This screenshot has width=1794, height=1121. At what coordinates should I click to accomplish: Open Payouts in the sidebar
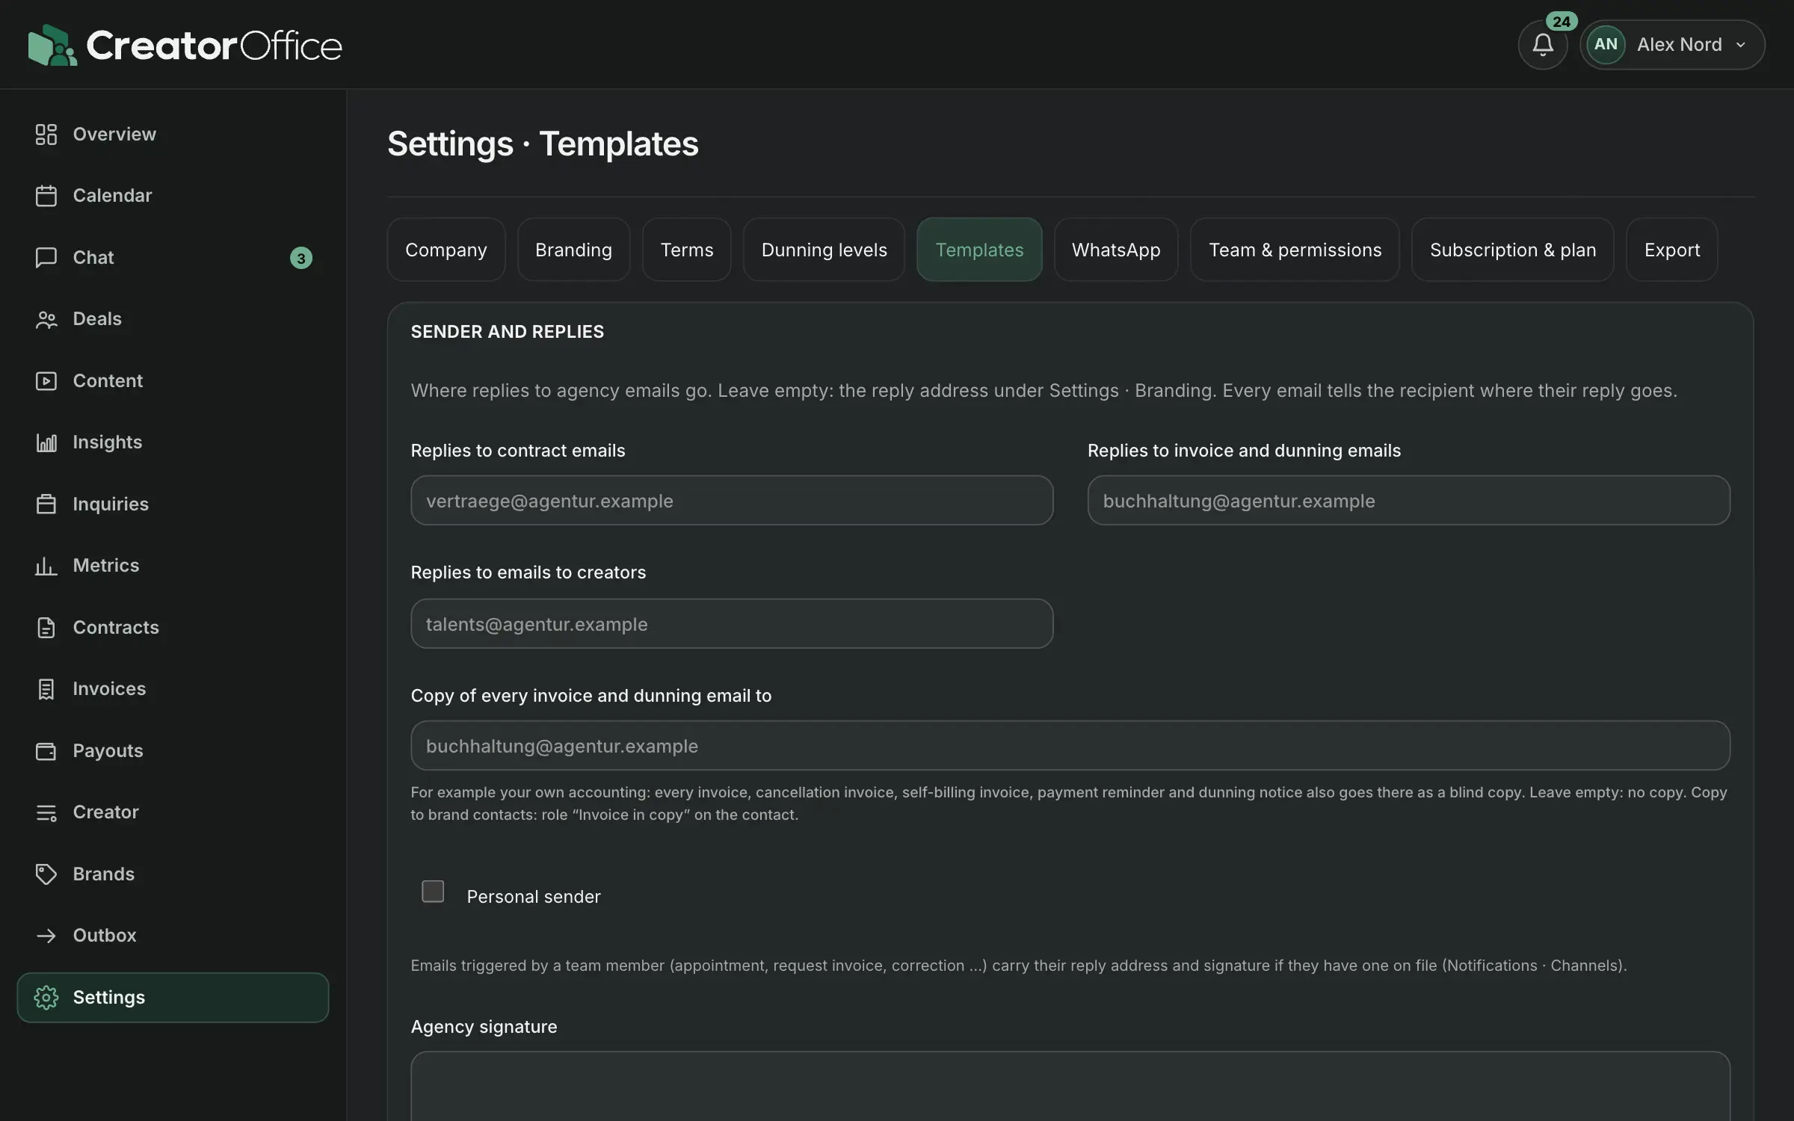pyautogui.click(x=173, y=751)
